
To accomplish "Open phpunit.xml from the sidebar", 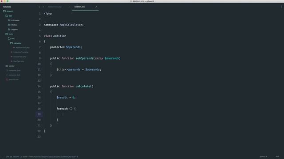I will coord(14,79).
